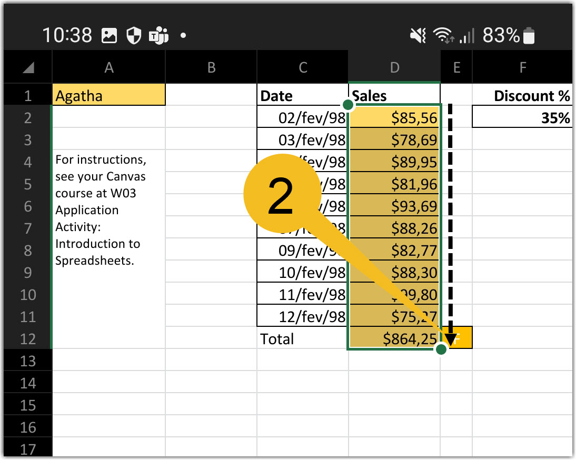Select row 12 header
Screen dimensions: 576x460
[28, 339]
